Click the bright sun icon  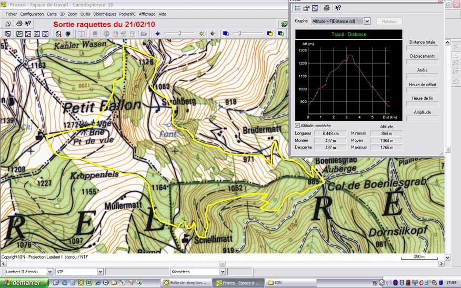pos(202,34)
